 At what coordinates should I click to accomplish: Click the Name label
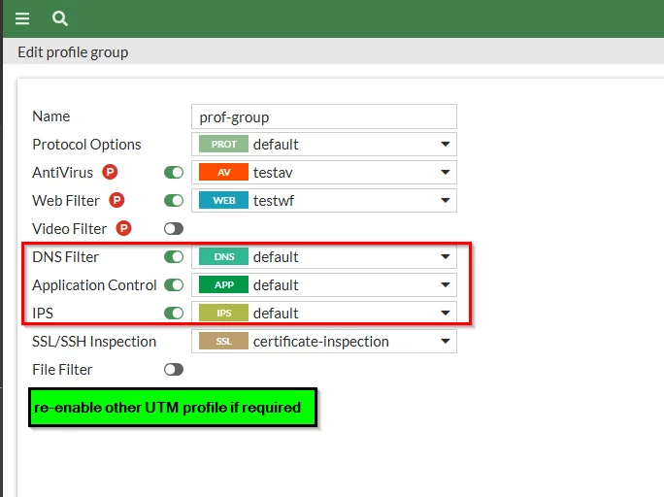[51, 116]
